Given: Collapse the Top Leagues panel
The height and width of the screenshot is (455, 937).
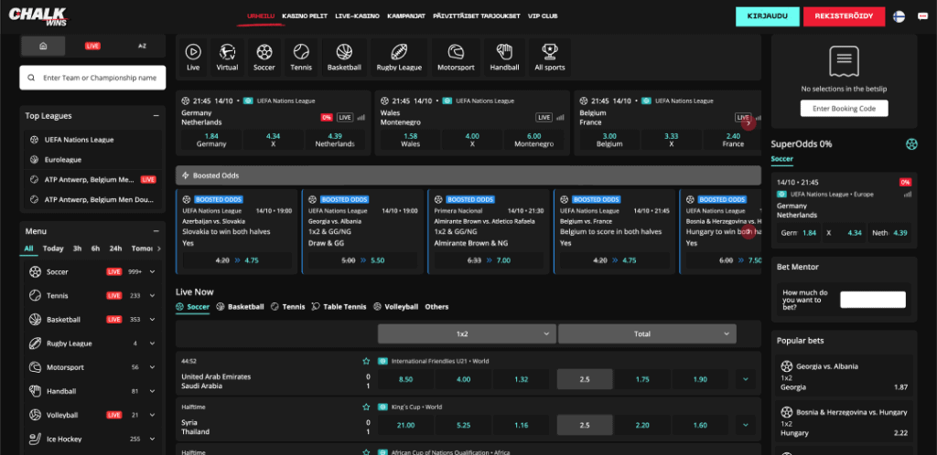Looking at the screenshot, I should point(156,116).
